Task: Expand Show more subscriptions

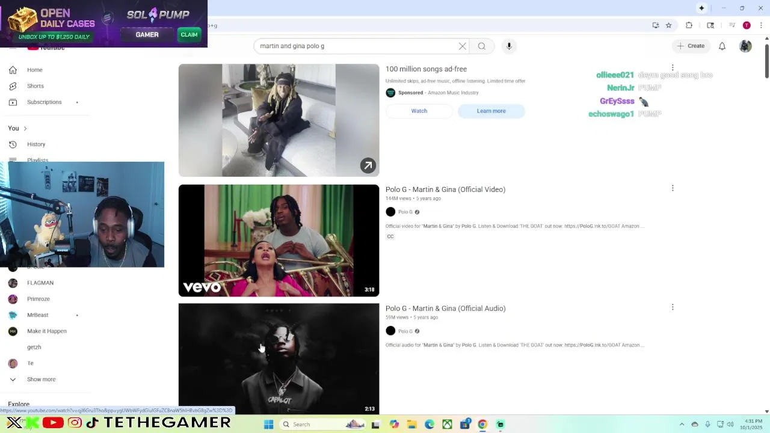Action: (x=41, y=379)
